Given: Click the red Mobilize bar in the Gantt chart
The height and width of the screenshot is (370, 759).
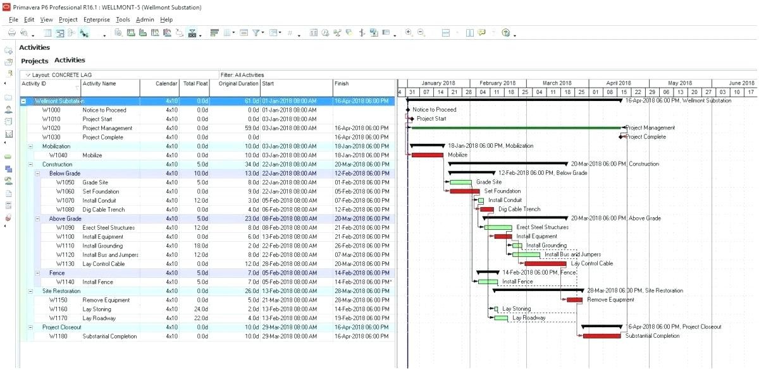Looking at the screenshot, I should 427,155.
